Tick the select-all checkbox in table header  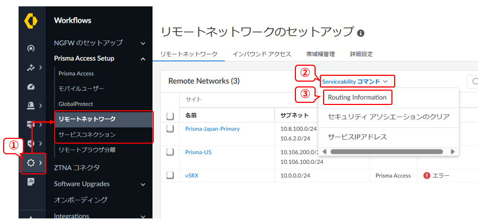170,116
